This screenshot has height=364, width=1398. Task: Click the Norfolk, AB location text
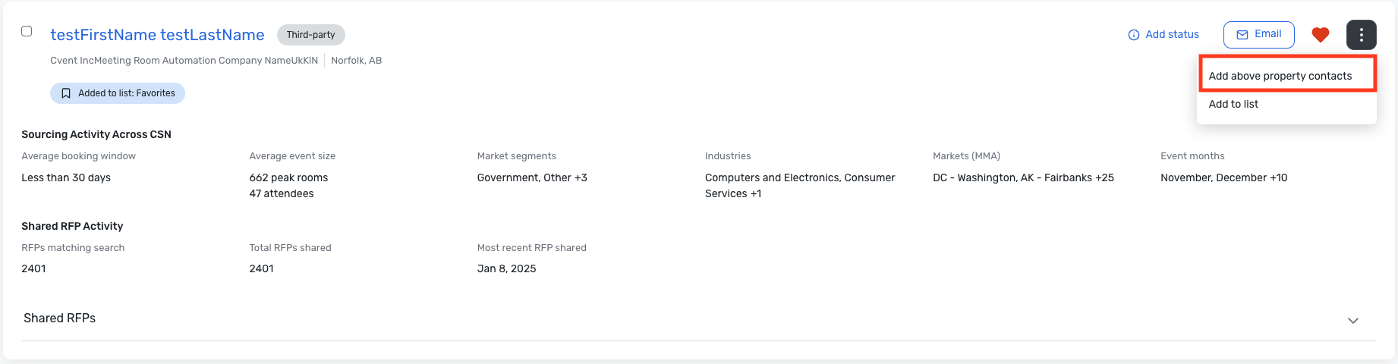356,61
